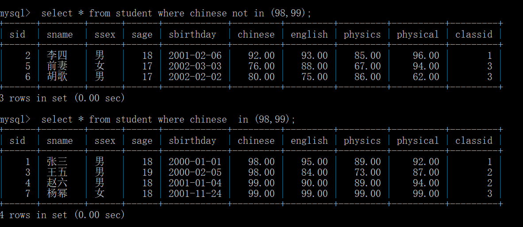Click 李四's english score 93.00
523x227 pixels.
[314, 55]
